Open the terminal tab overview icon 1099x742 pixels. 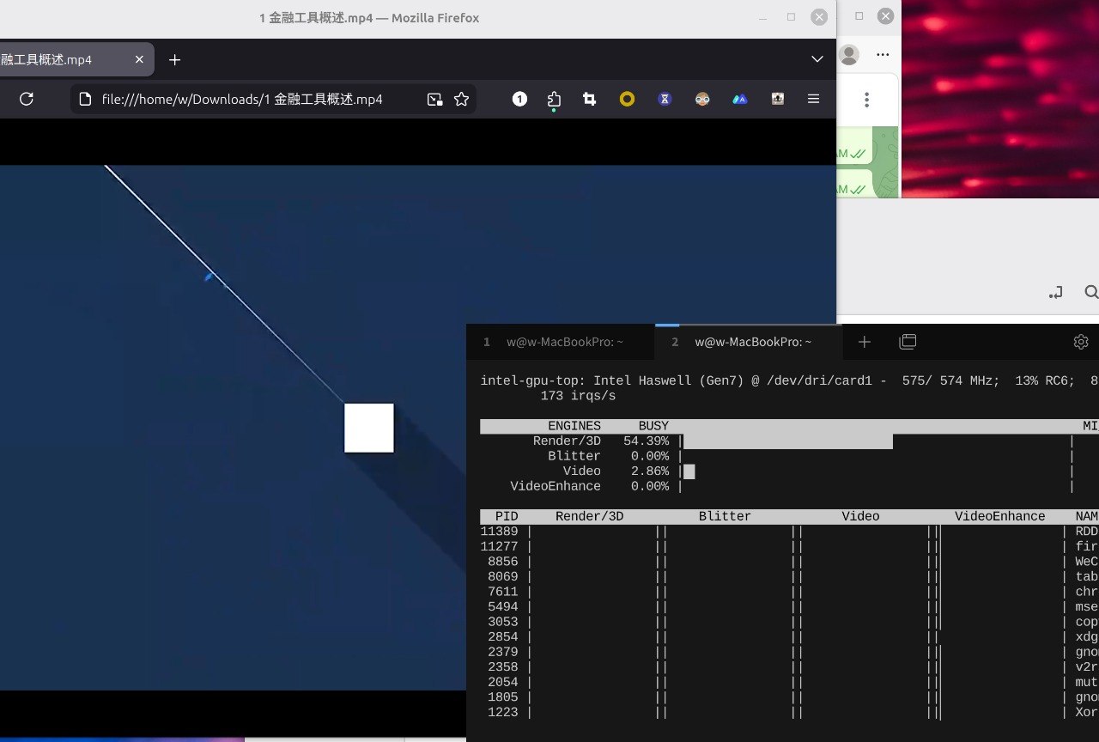(x=908, y=342)
